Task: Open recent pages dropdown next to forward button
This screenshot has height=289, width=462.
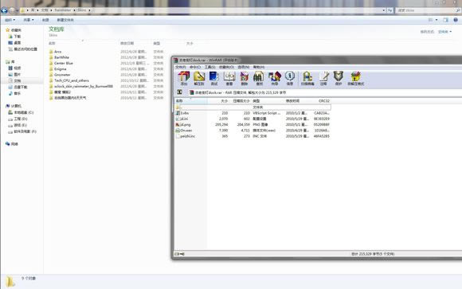Action: 17,10
